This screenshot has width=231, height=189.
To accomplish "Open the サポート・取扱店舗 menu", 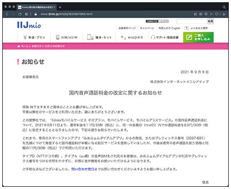I will (165, 38).
